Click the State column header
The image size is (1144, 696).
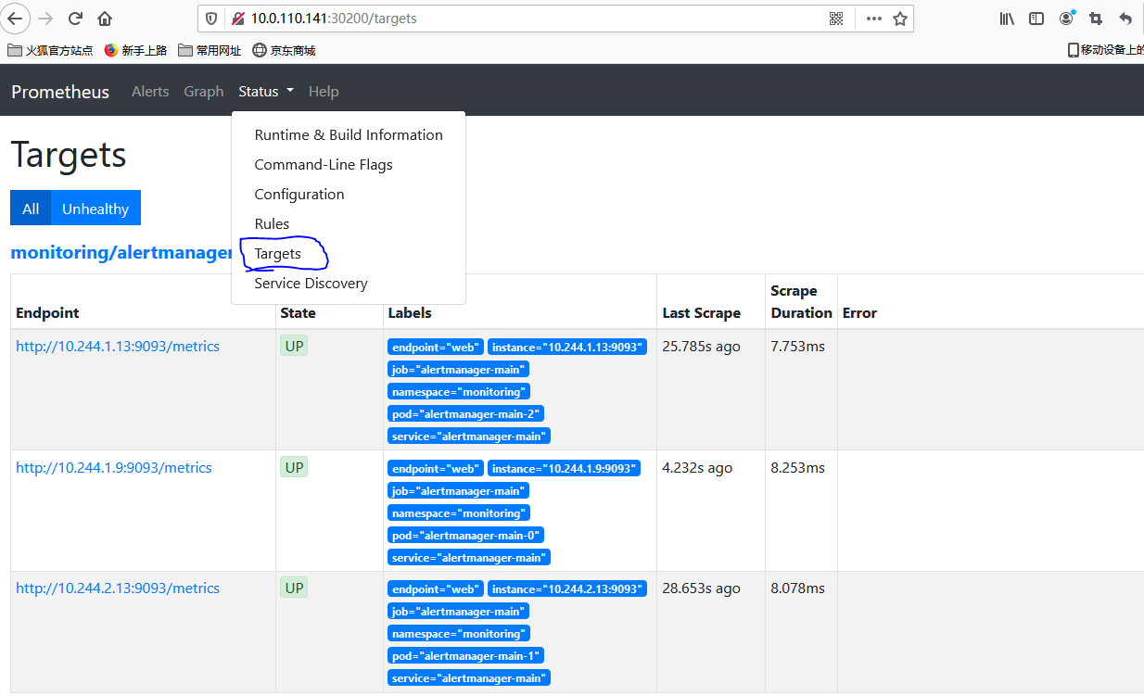298,313
